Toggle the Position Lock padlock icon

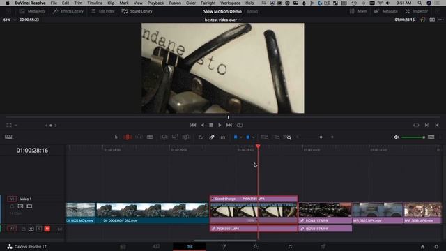pyautogui.click(x=223, y=137)
